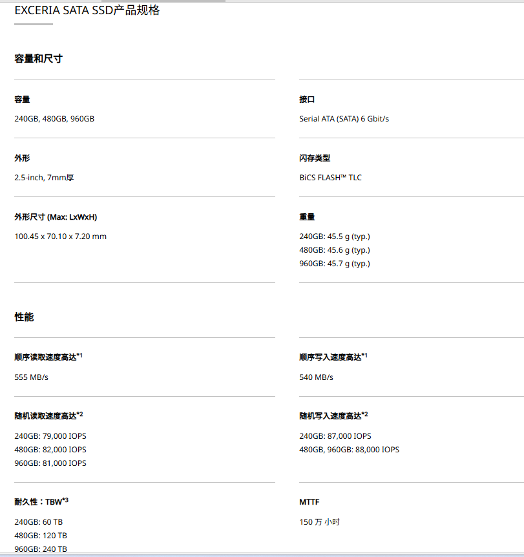Select the weight line "960GB: 45.7 g (typ.)"
Screen dimensions: 524x557
click(x=335, y=264)
